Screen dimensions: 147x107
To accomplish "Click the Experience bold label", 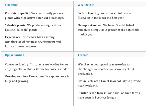I will pyautogui.click(x=13, y=37).
